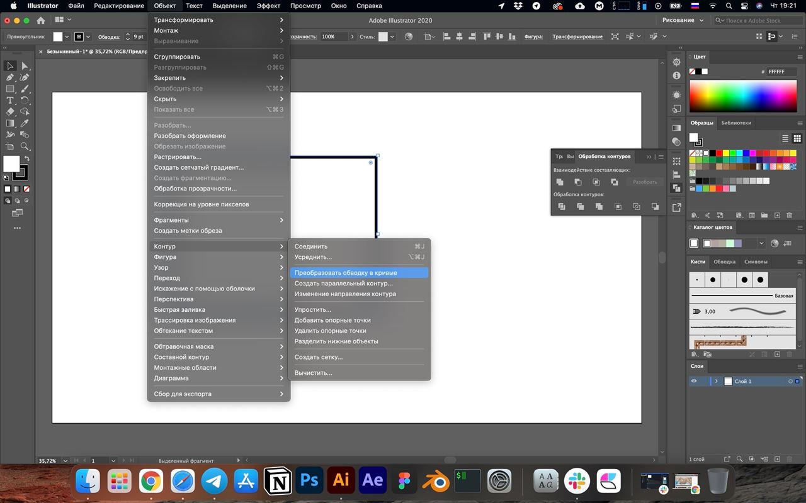Pick the yellow swatch in the Образцы top row
This screenshot has width=806, height=503.
(x=725, y=153)
